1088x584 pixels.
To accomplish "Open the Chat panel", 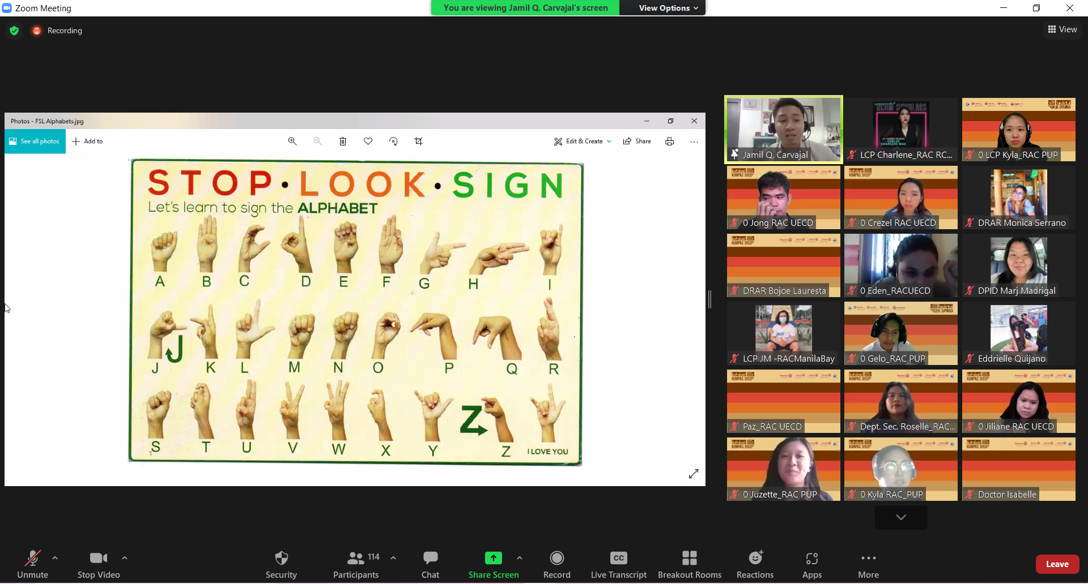I will point(430,564).
